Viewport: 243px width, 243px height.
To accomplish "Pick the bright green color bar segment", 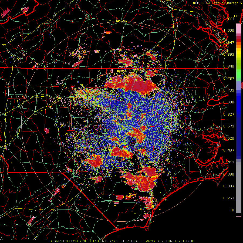I will pyautogui.click(x=238, y=74).
